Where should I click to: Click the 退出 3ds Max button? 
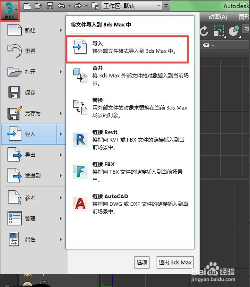point(175,262)
